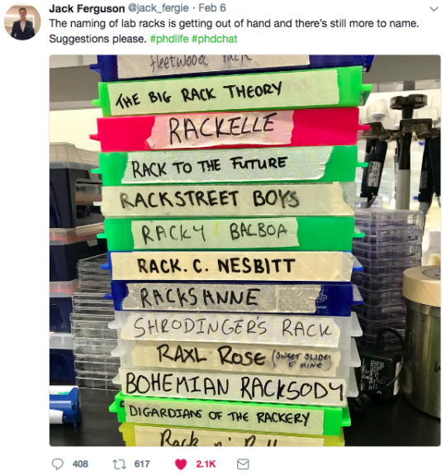Click the envelope direct message icon
The height and width of the screenshot is (475, 446).
[x=243, y=464]
